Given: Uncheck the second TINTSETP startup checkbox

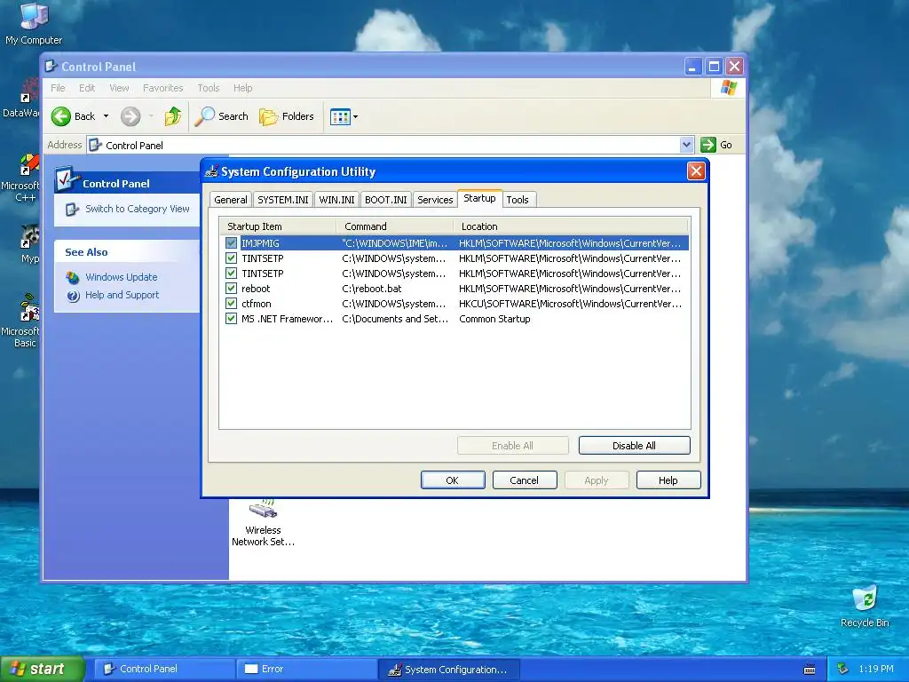Looking at the screenshot, I should tap(232, 274).
